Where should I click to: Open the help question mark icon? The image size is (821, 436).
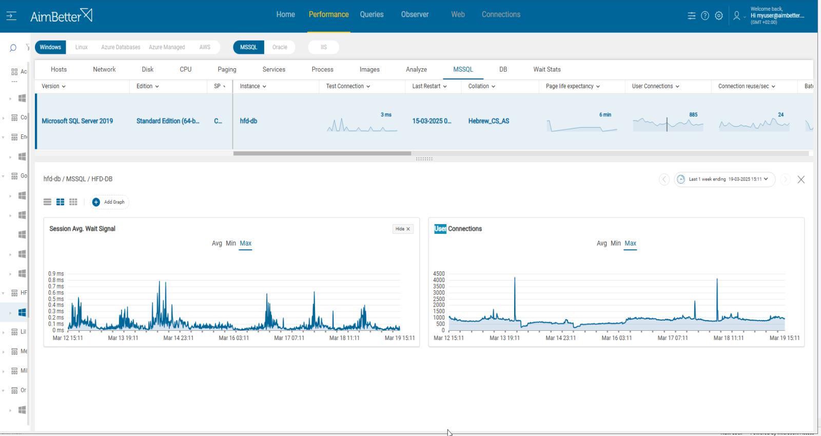tap(705, 16)
